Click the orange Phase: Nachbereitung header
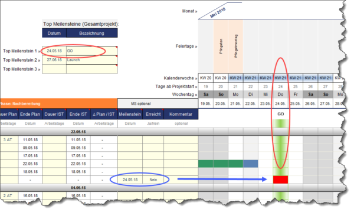Viewport: 354px width, 213px height. click(58, 104)
